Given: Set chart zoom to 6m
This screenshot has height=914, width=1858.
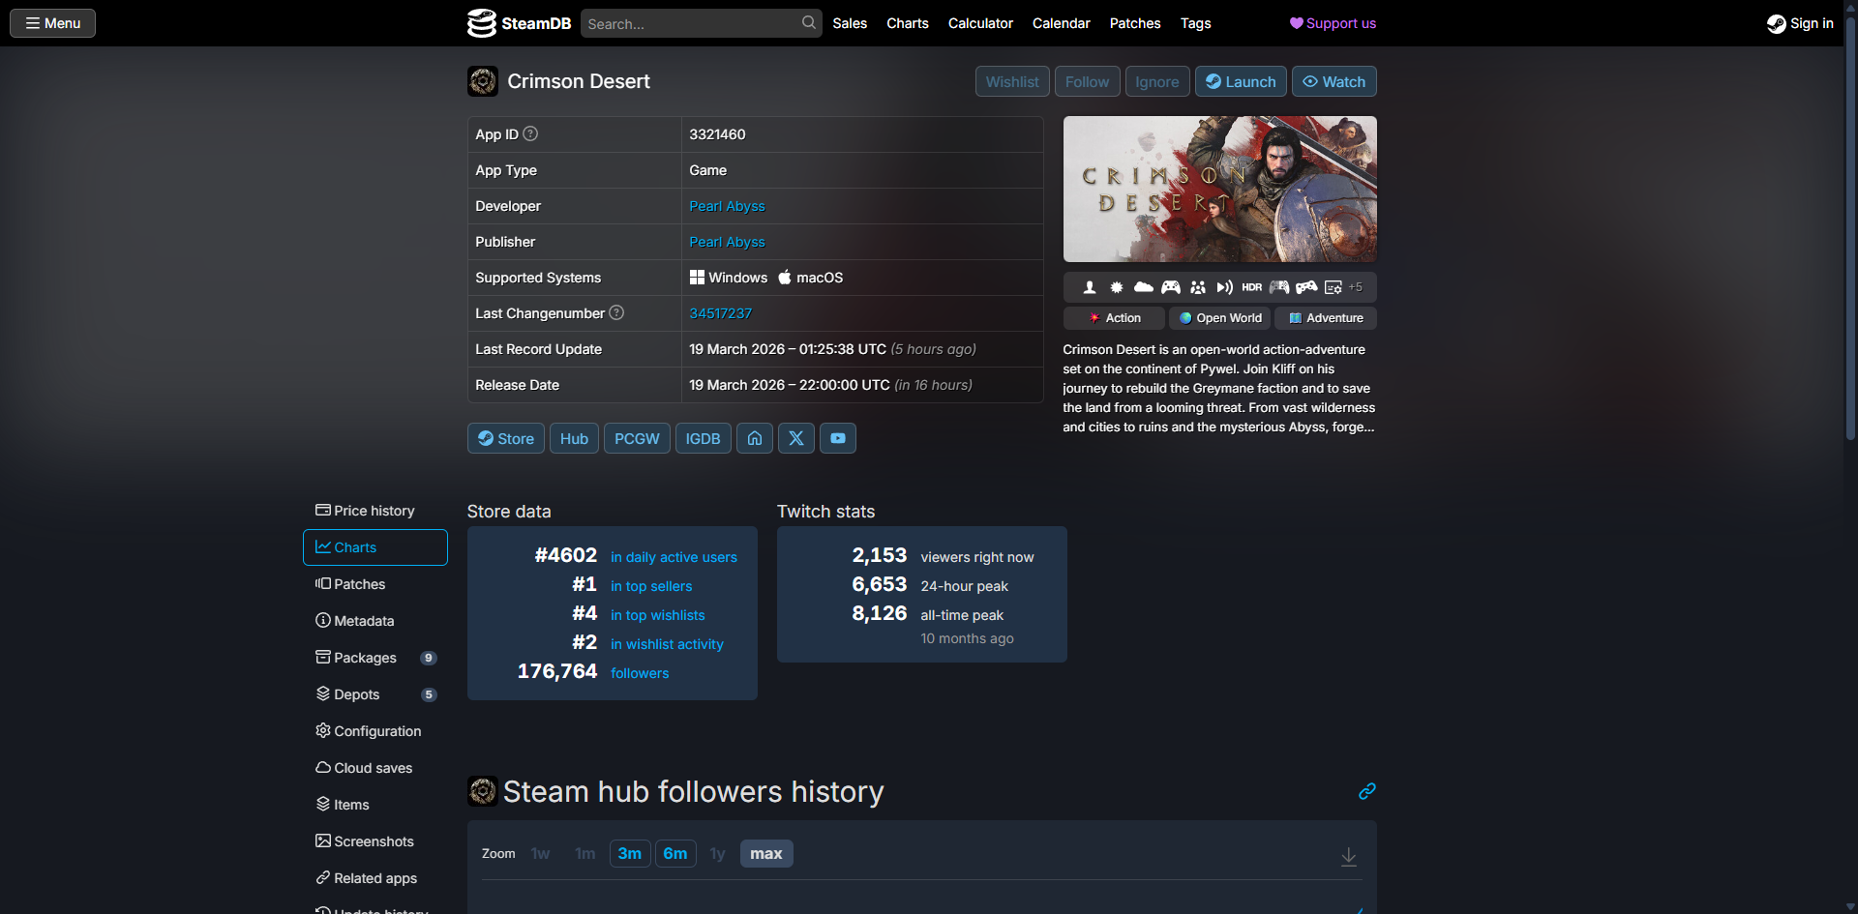Looking at the screenshot, I should coord(675,853).
